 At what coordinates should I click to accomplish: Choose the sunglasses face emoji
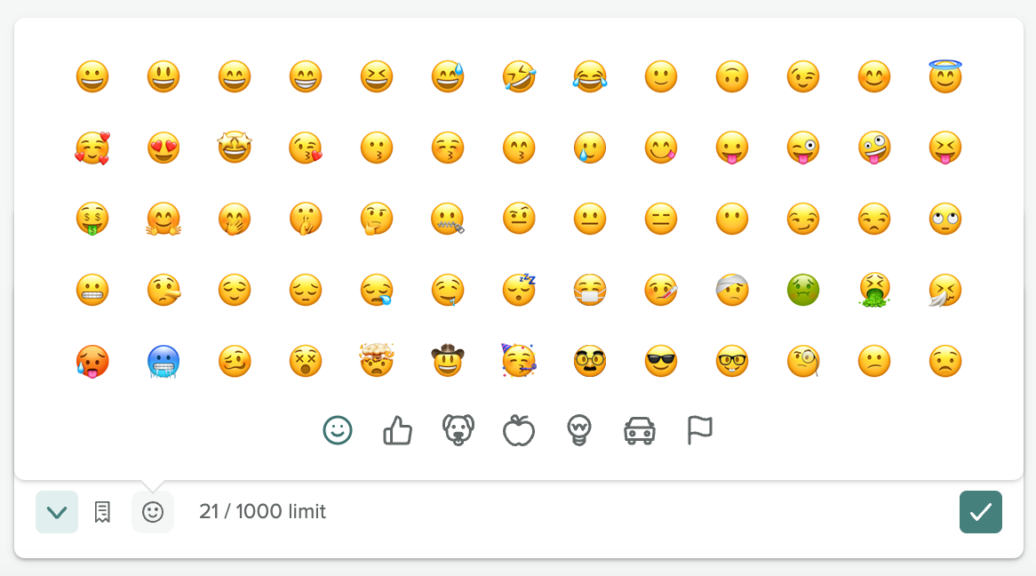pos(661,361)
